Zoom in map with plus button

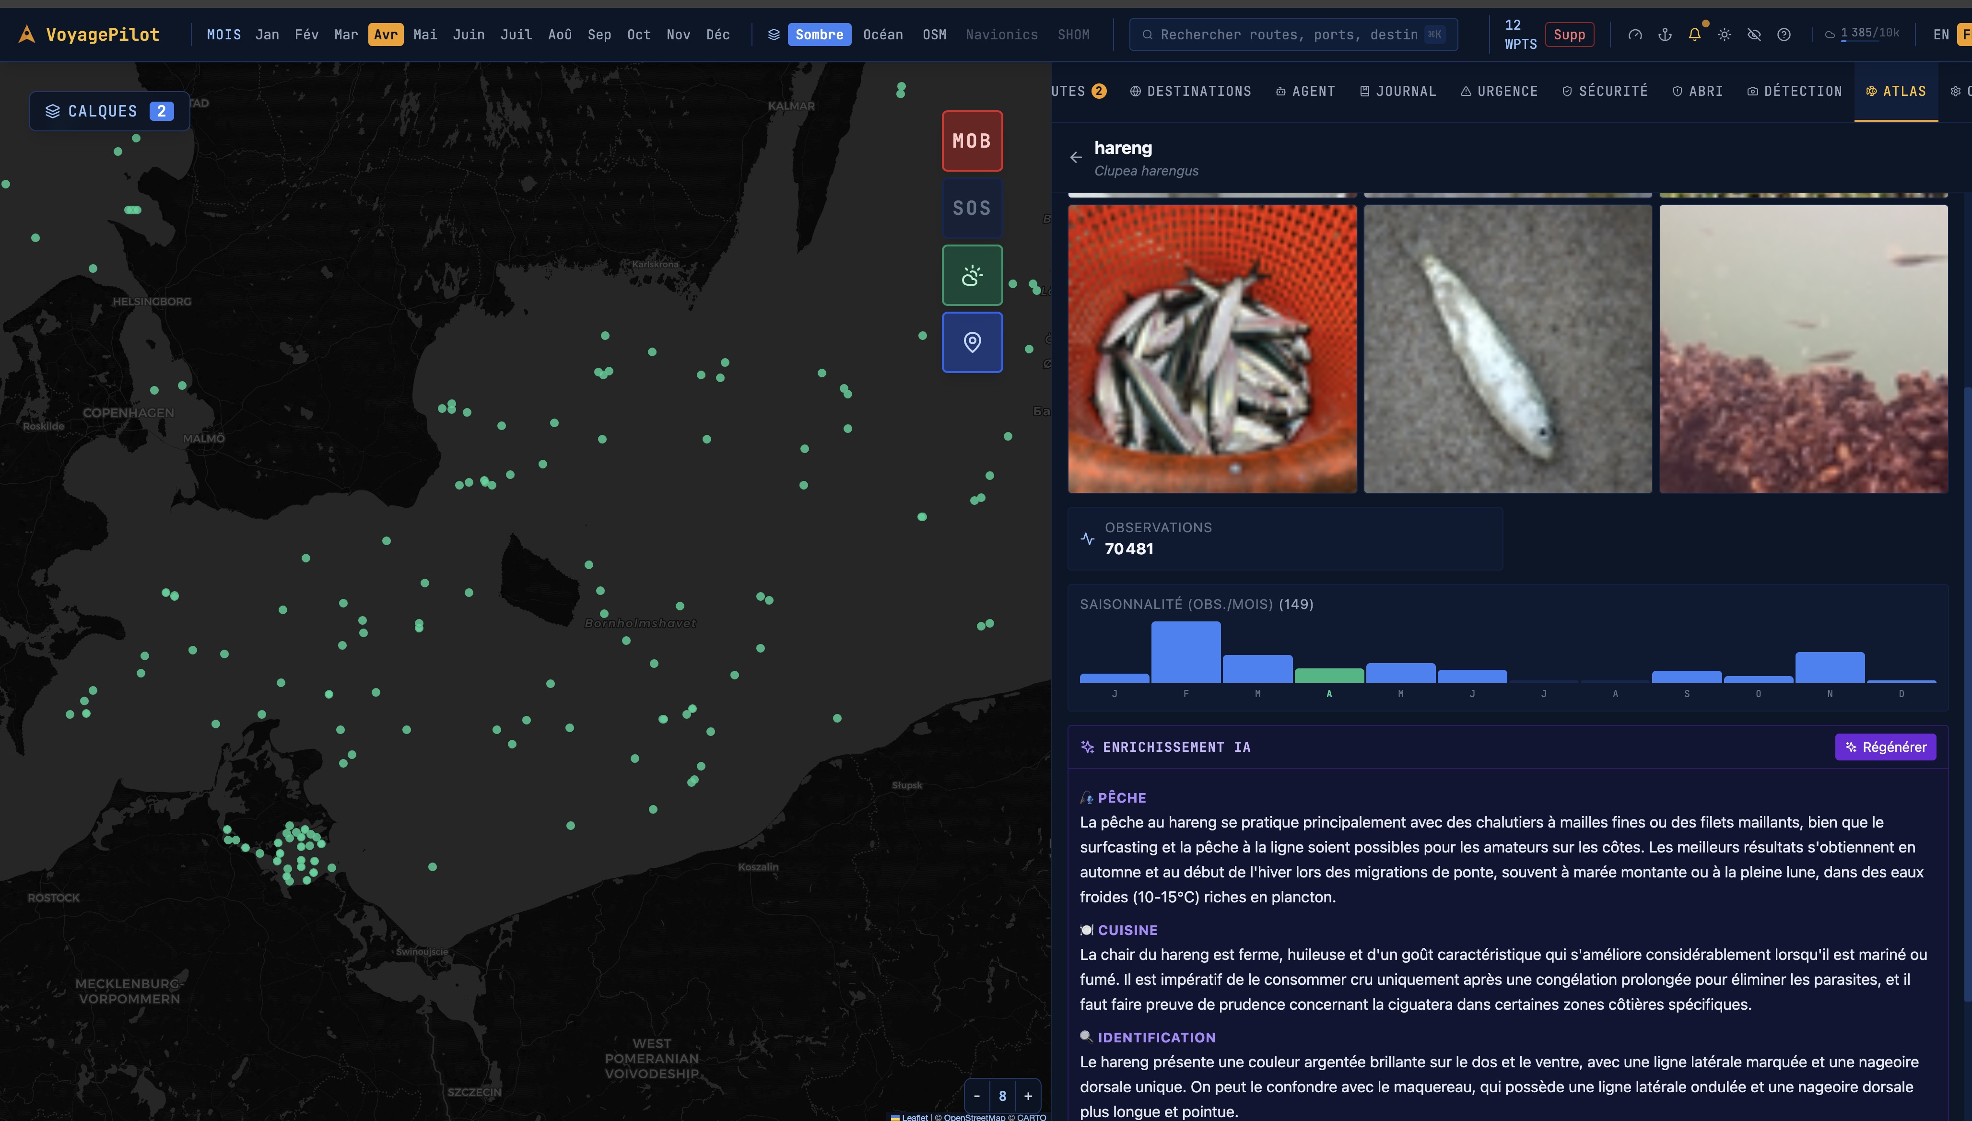coord(1028,1096)
